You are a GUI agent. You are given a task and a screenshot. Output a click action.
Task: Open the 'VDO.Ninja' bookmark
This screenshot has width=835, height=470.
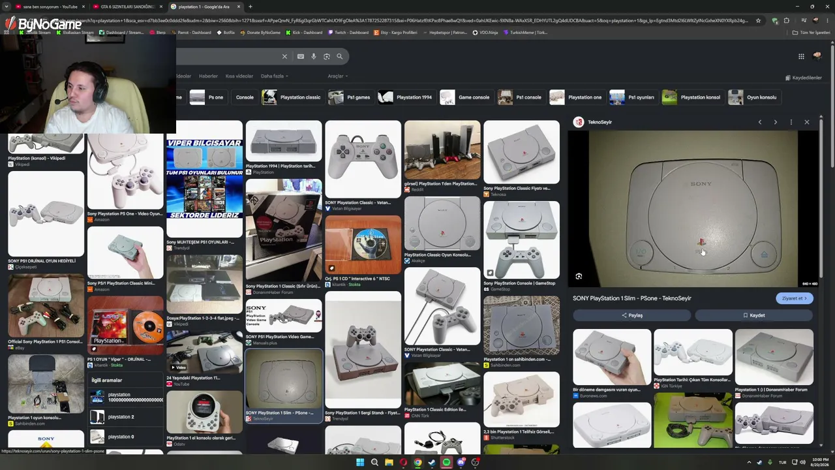[485, 32]
